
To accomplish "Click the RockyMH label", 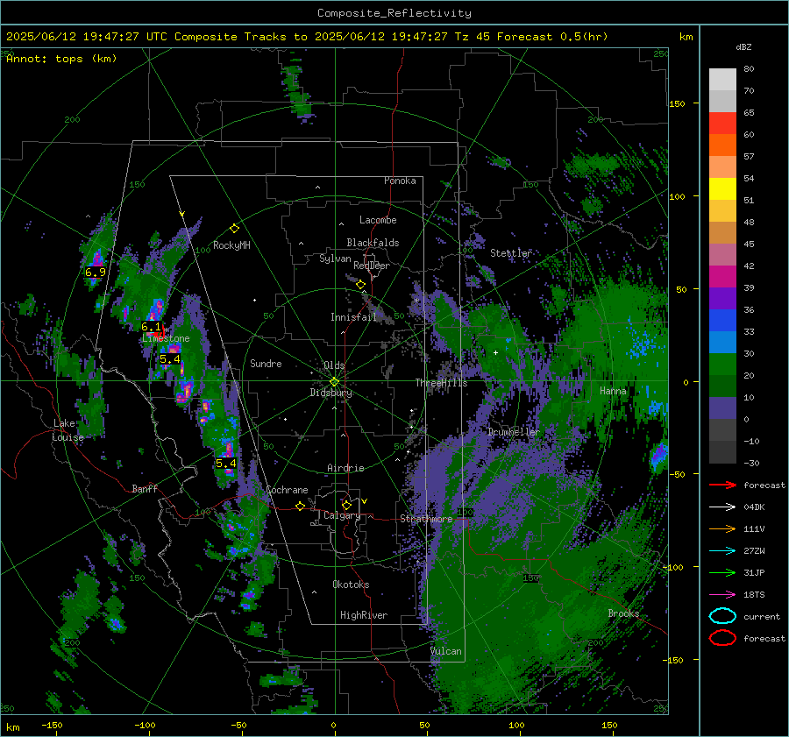I will (x=231, y=245).
